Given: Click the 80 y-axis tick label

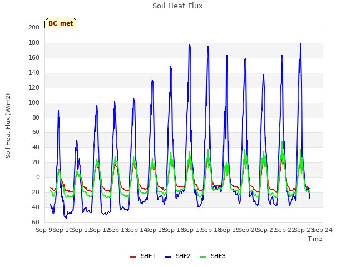Looking at the screenshot, I should click(x=36, y=117).
